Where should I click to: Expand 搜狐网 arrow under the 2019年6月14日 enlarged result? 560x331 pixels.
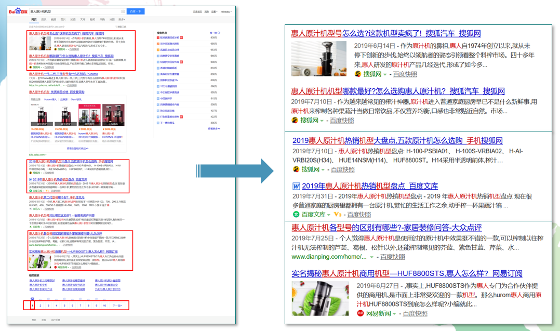[385, 75]
